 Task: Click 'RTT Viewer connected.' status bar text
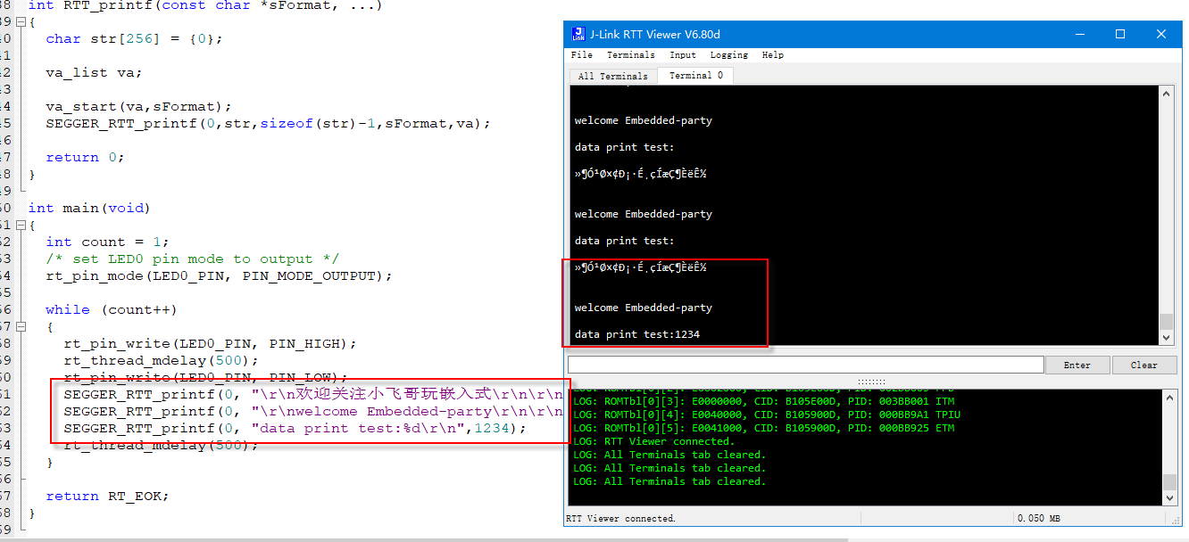coord(620,518)
